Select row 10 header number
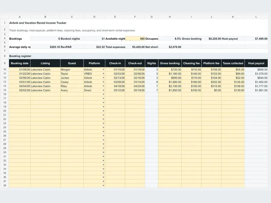Image resolution: width=271 pixels, height=203 pixels. [5, 69]
